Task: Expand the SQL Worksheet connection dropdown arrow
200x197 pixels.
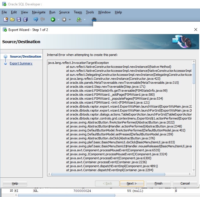Action: [85, 20]
